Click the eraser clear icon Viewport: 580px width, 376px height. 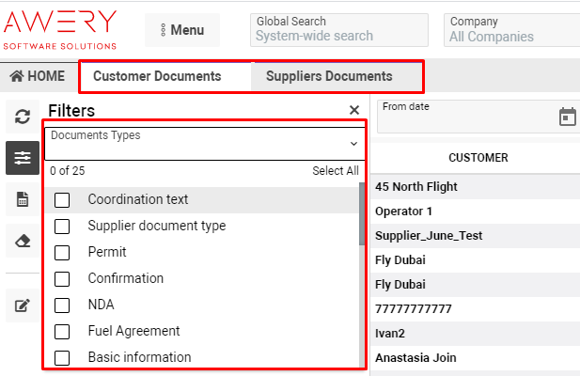click(x=23, y=241)
